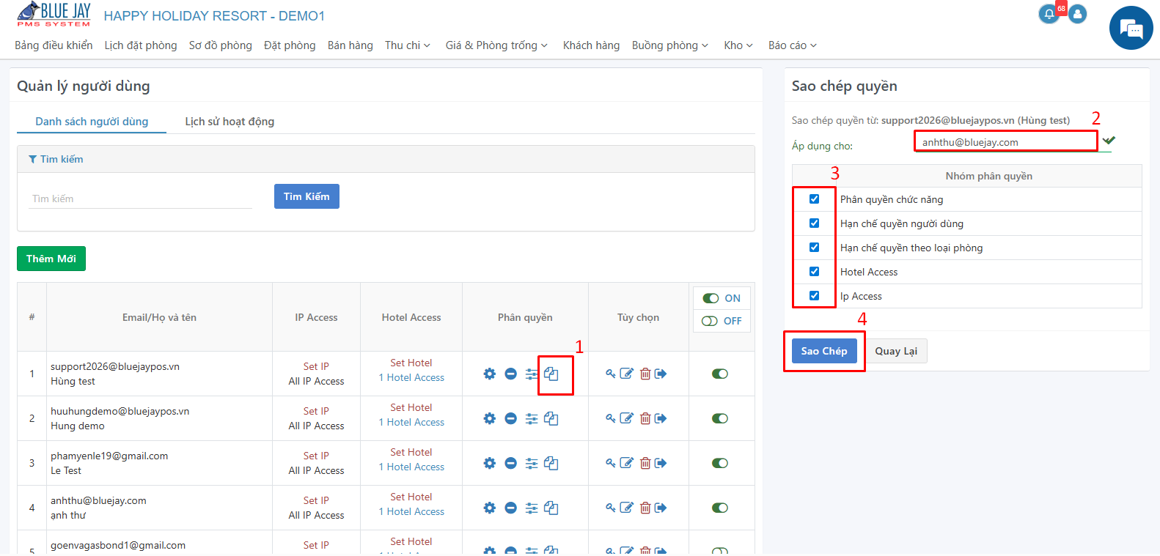Open sliders icon for support2026@bluejaypos.vn row
1160x556 pixels.
pos(532,374)
